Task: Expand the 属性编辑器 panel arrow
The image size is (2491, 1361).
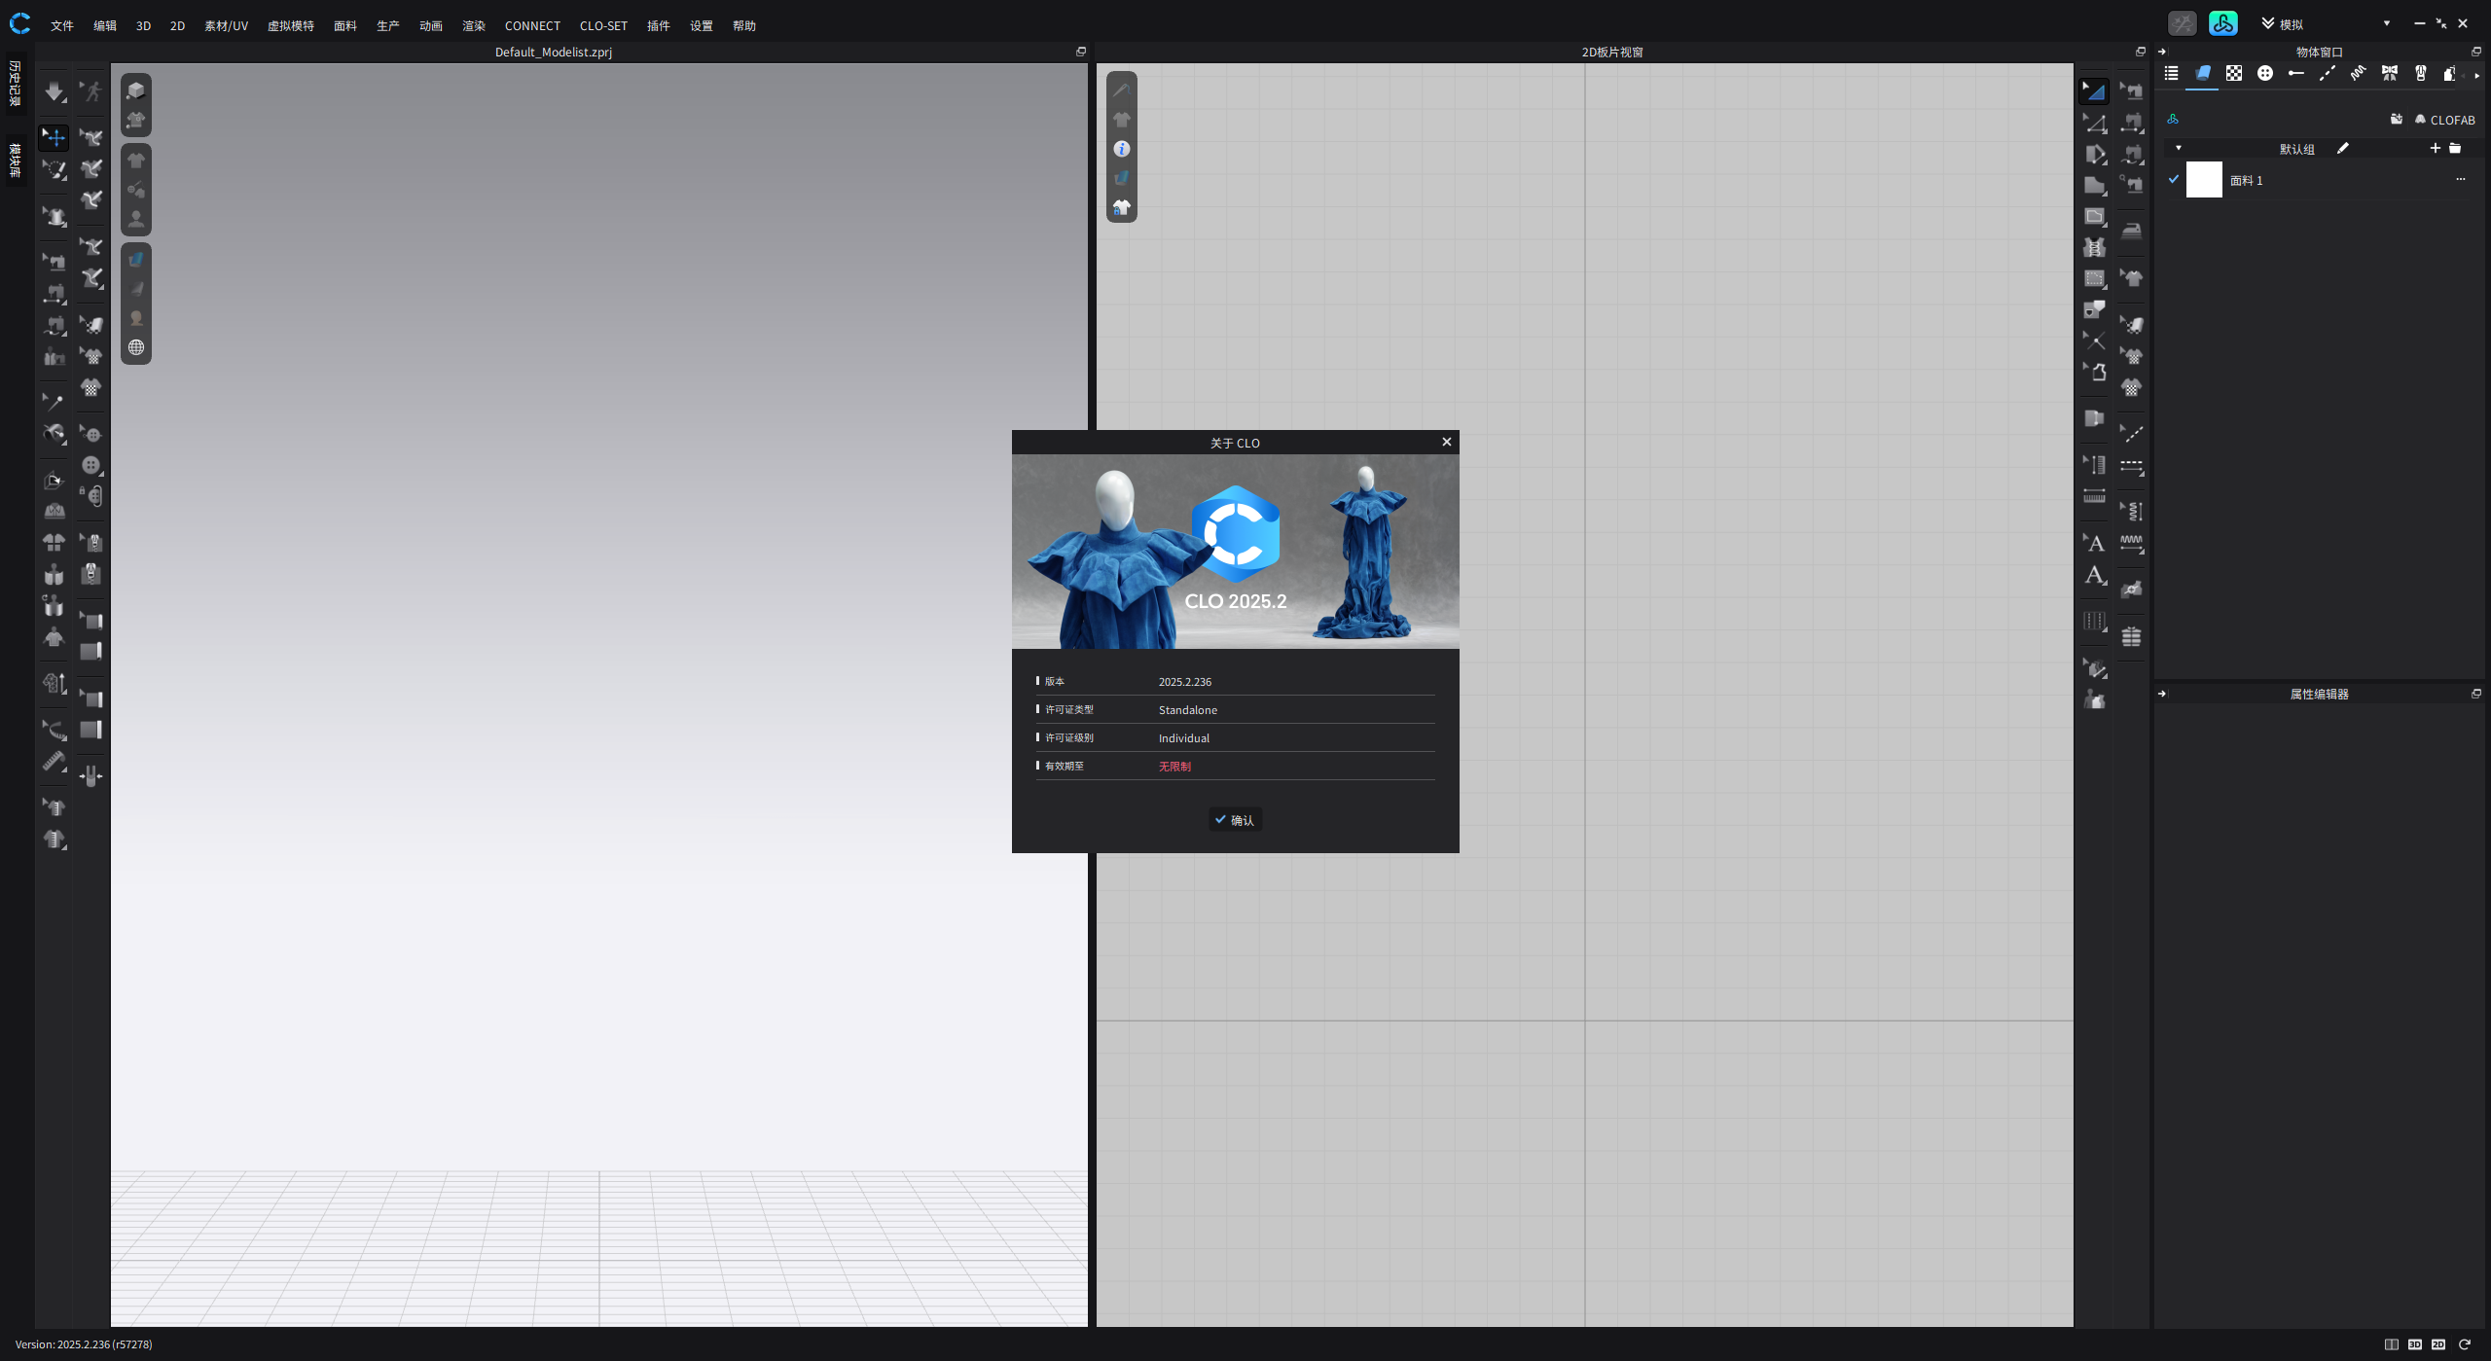Action: [2161, 693]
